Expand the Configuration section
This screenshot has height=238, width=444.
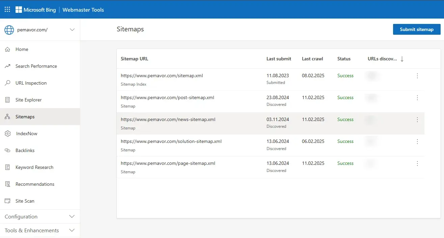(72, 216)
